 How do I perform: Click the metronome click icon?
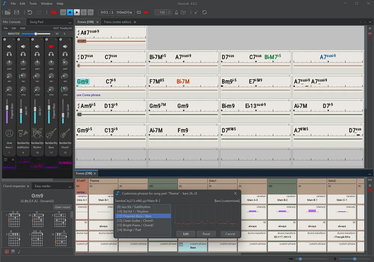pos(176,12)
